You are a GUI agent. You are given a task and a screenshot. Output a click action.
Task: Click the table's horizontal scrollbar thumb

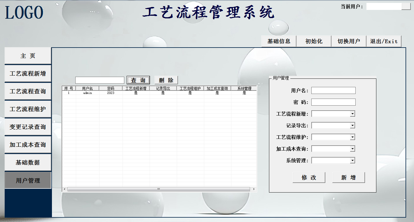[159, 189]
